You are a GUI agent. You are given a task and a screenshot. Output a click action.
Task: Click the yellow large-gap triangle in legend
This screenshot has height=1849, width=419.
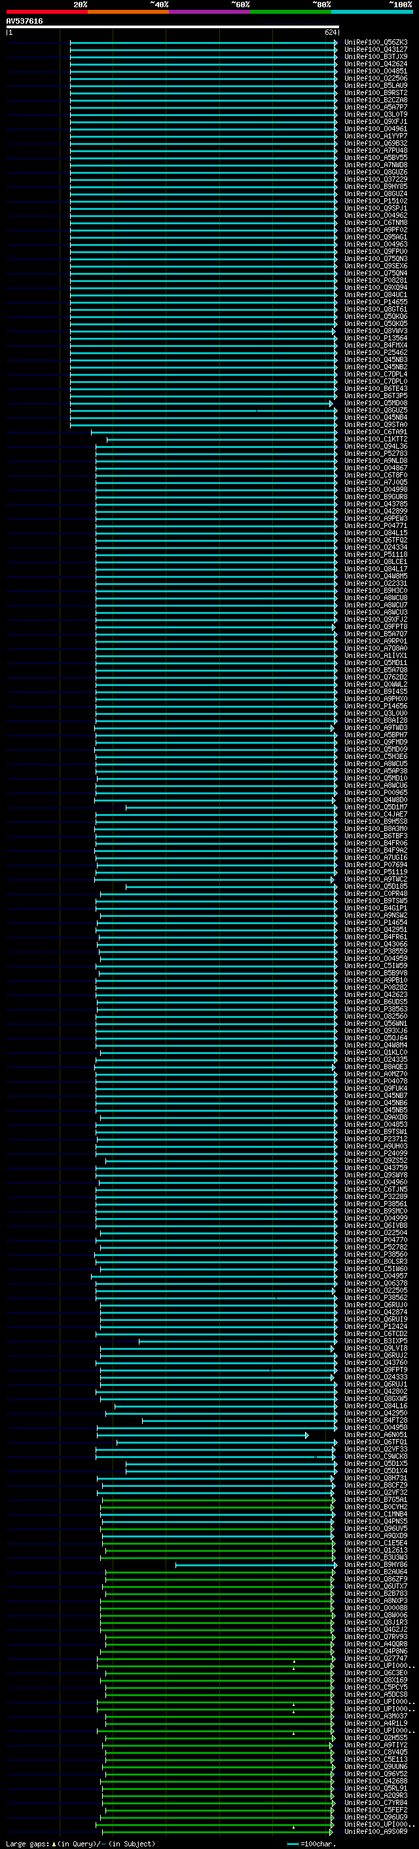pos(54,1844)
